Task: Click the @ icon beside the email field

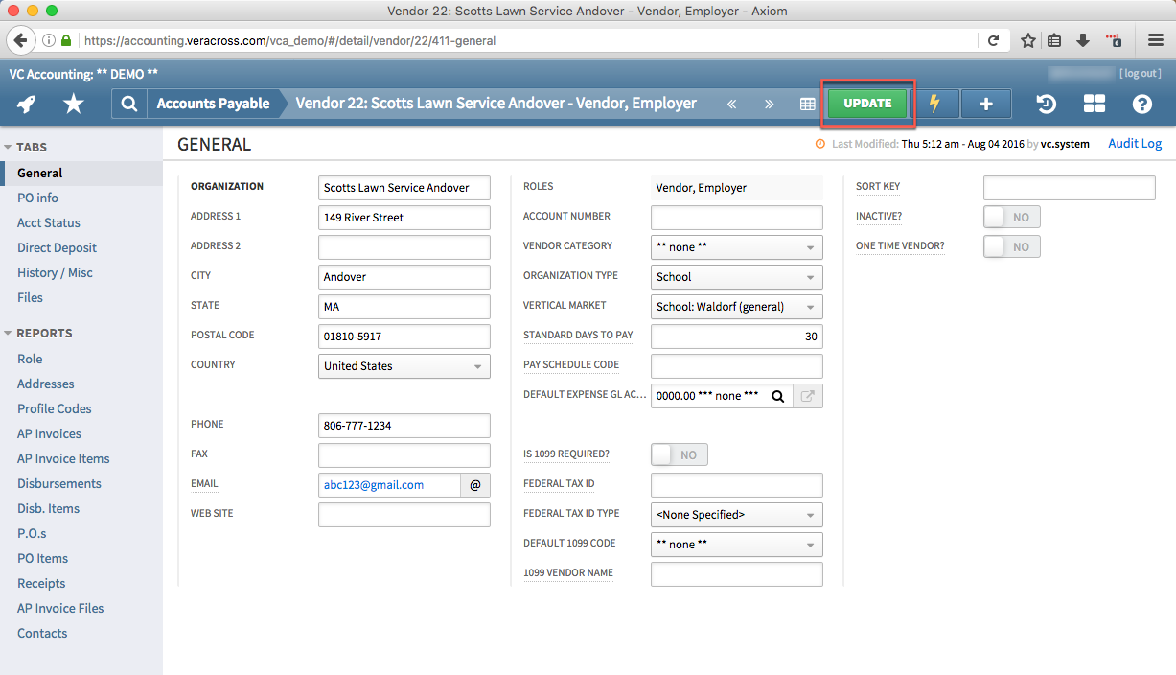Action: (x=474, y=485)
